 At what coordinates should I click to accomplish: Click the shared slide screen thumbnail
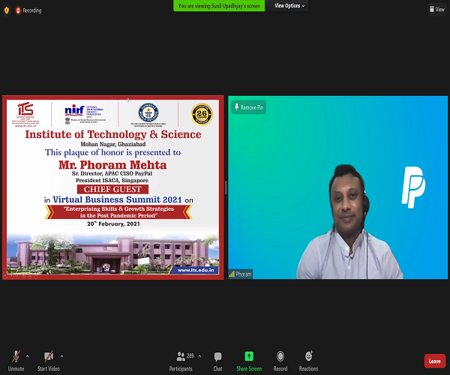(x=112, y=187)
